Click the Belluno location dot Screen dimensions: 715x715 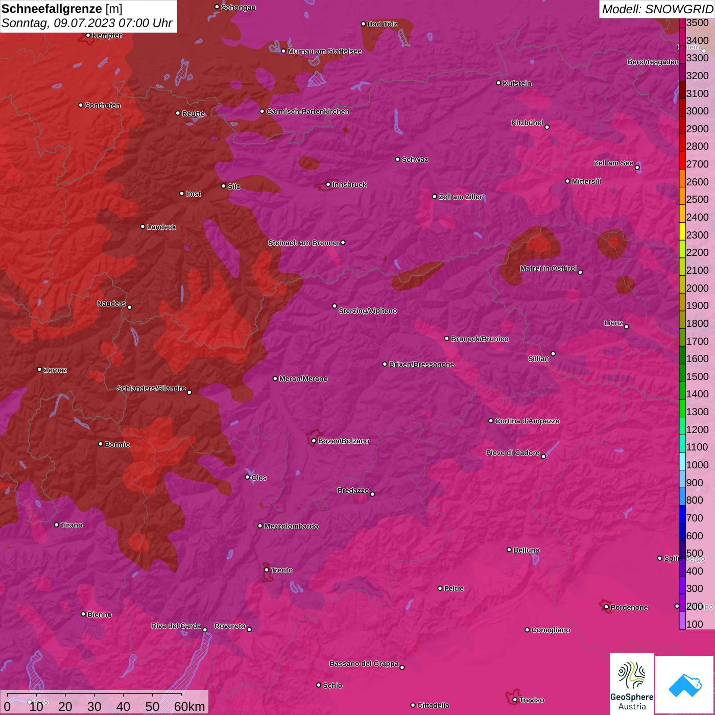pyautogui.click(x=509, y=550)
